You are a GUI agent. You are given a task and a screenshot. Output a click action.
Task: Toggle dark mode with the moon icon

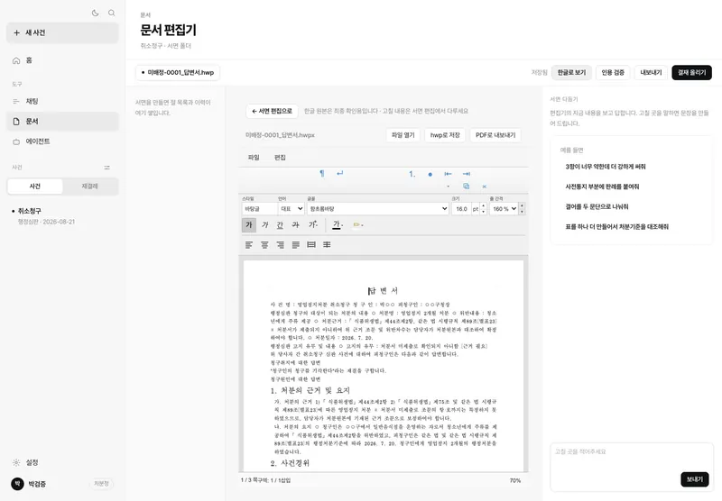pos(96,13)
